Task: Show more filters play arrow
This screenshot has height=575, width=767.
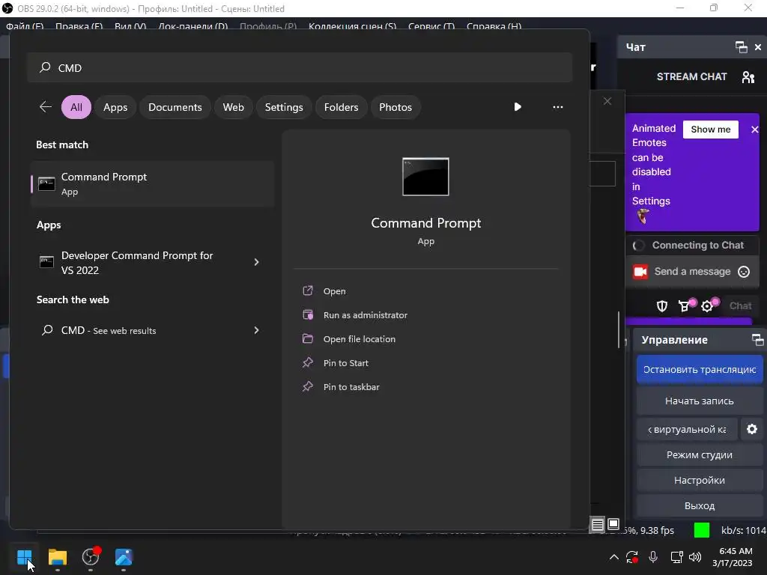Action: pos(518,106)
